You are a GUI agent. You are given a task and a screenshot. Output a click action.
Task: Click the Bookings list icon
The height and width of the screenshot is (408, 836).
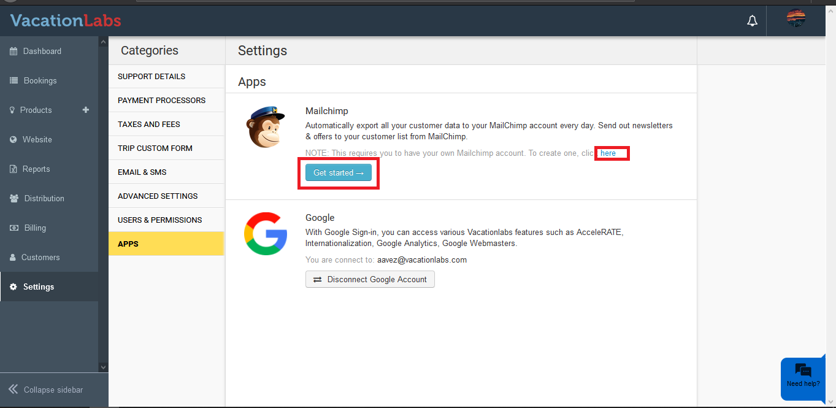click(x=14, y=80)
